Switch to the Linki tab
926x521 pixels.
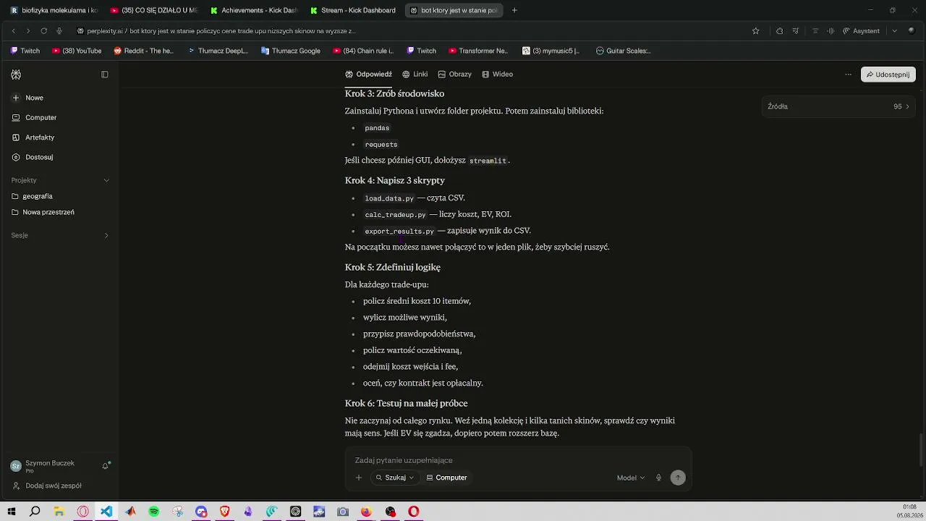click(415, 74)
